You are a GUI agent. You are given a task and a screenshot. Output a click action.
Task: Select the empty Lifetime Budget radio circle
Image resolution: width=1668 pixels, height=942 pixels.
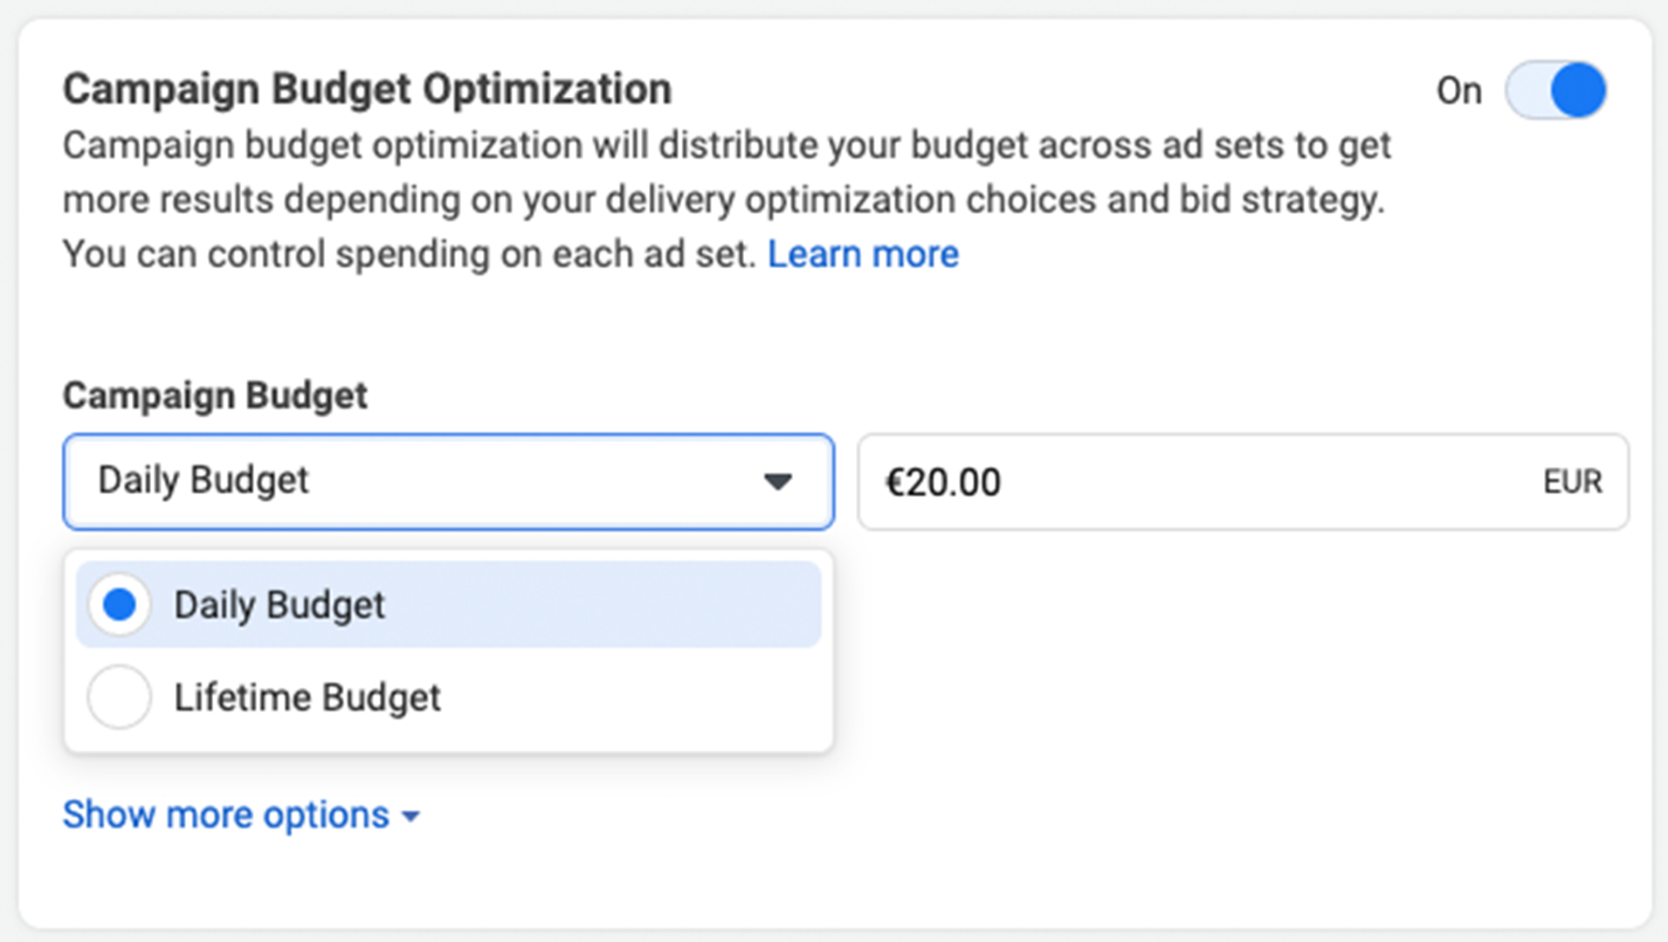[x=120, y=697]
